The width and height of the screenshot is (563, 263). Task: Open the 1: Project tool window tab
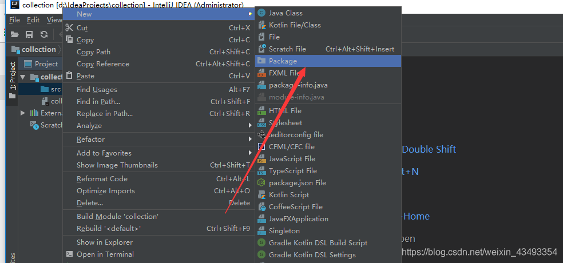coord(12,81)
